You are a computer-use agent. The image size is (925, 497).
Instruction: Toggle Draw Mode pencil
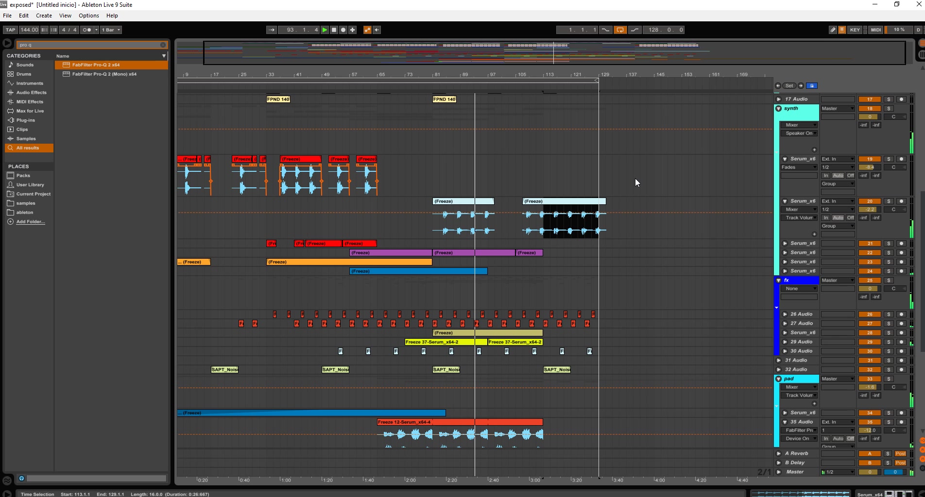833,30
